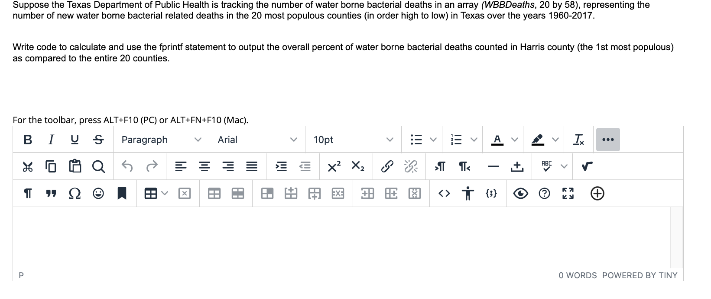Viewport: 711px width, 299px height.
Task: Insert table column before
Action: point(367,194)
